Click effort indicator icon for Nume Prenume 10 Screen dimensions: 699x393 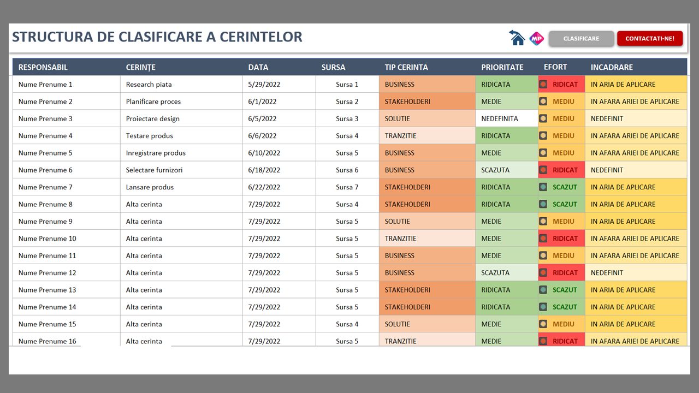543,239
